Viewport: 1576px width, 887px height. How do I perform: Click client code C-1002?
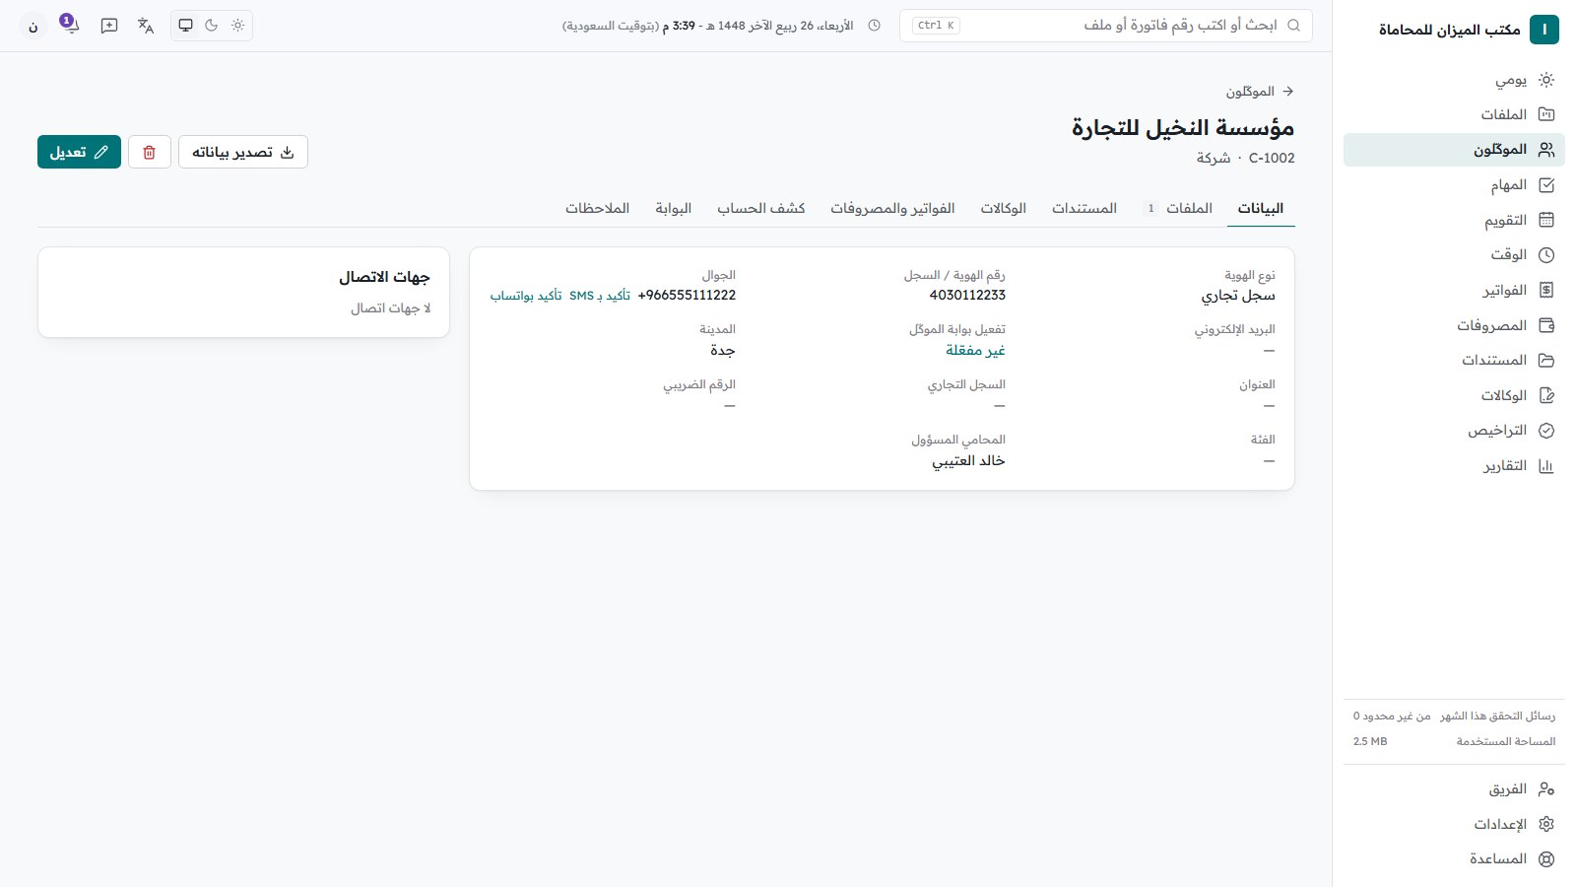coord(1272,158)
